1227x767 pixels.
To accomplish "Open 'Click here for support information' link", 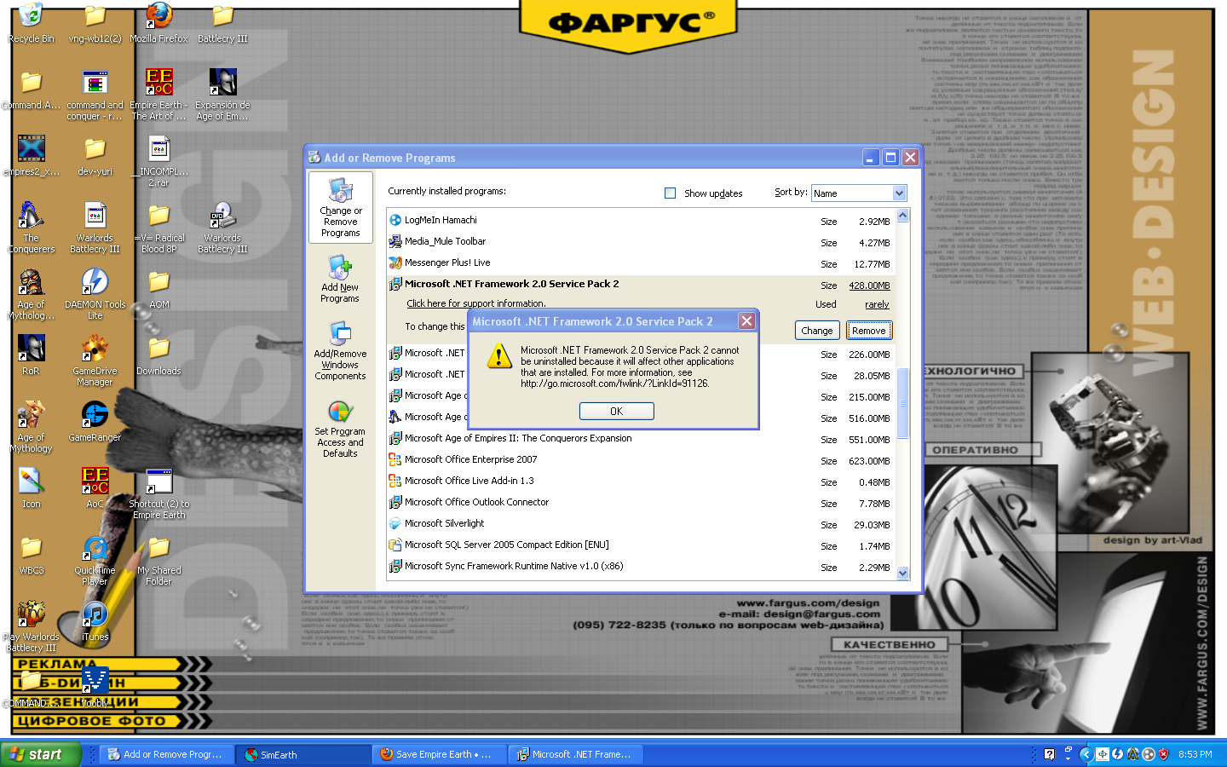I will click(475, 303).
